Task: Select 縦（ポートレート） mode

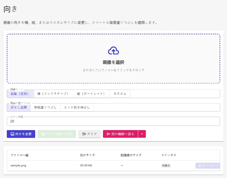Action: (92, 94)
